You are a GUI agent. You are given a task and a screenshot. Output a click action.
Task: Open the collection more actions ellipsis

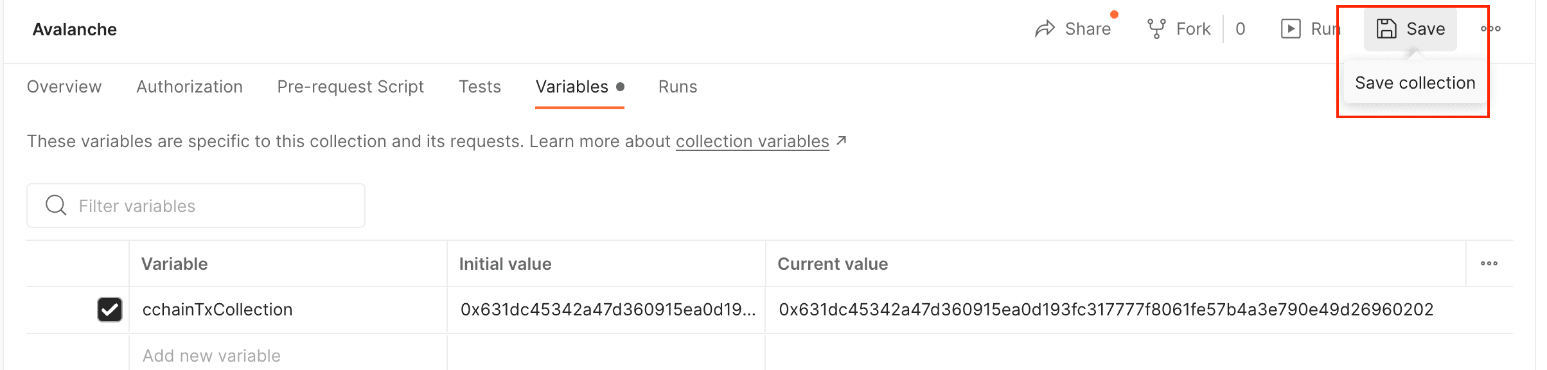pos(1490,29)
